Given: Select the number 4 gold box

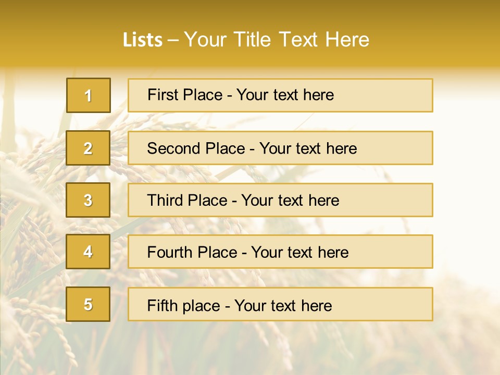Looking at the screenshot, I should [88, 252].
